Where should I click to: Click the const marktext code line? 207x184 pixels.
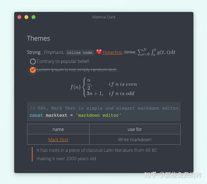tap(75, 115)
